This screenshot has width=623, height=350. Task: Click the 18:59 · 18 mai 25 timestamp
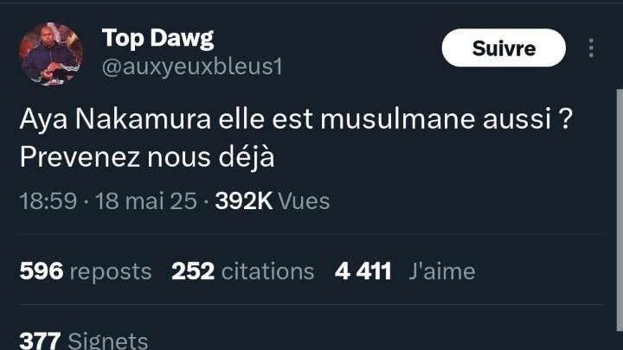[x=108, y=200]
